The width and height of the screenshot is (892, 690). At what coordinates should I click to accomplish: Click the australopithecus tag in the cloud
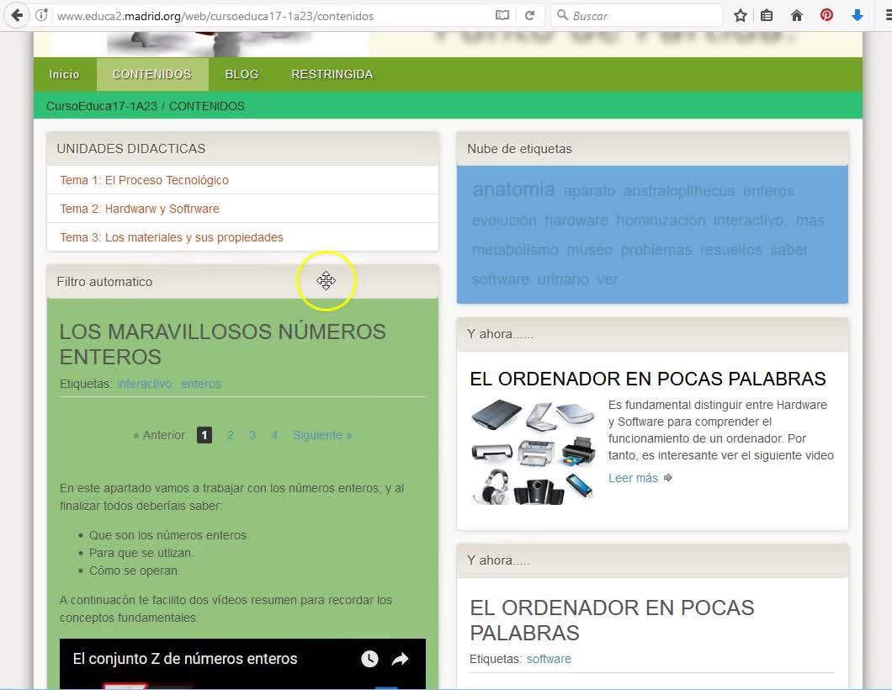[679, 190]
